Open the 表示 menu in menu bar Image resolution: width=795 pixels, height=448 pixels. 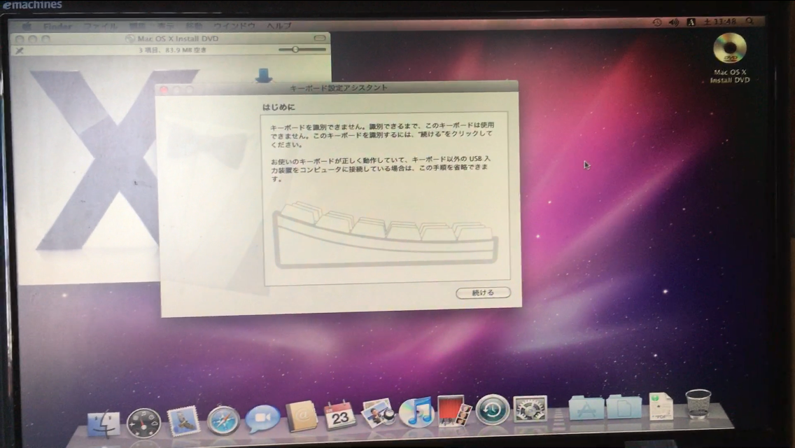point(164,26)
